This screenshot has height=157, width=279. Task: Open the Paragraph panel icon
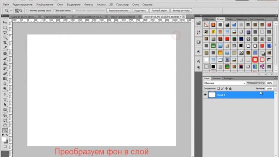(199, 68)
